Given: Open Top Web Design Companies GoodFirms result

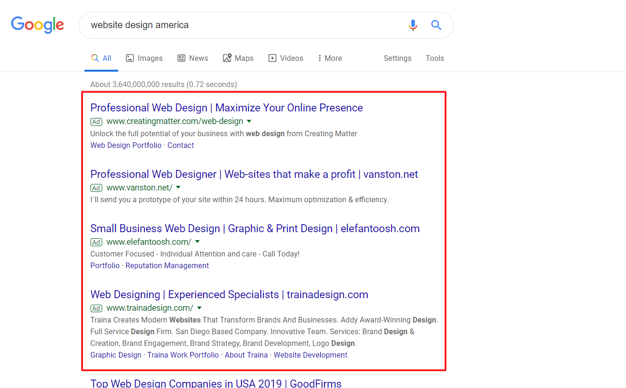Looking at the screenshot, I should [216, 383].
